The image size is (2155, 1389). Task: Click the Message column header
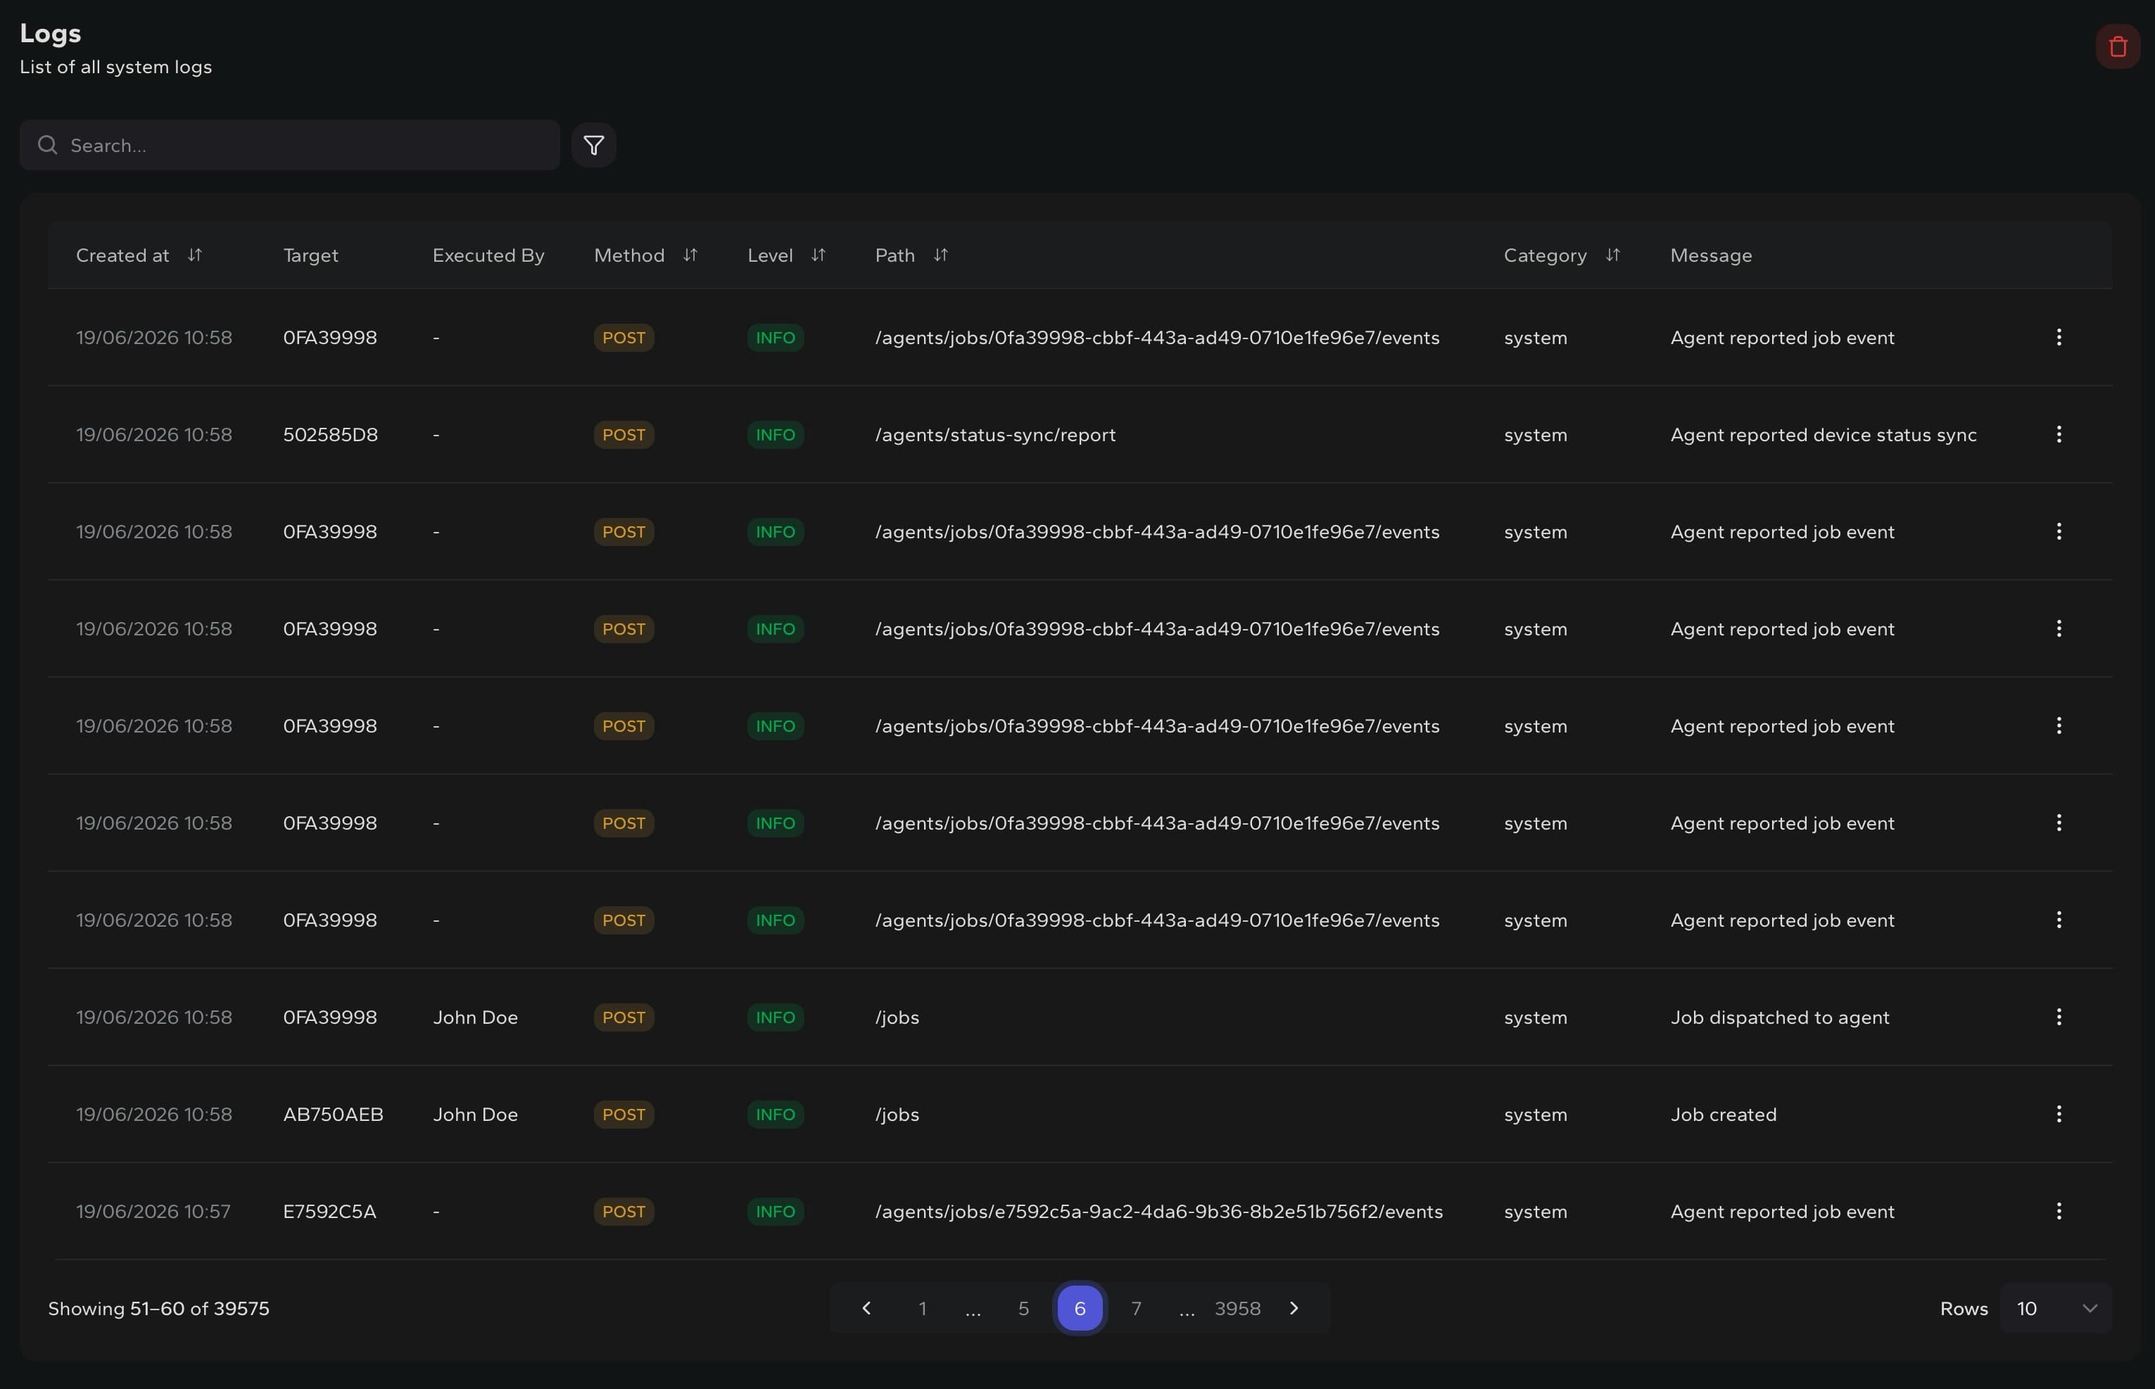tap(1710, 255)
